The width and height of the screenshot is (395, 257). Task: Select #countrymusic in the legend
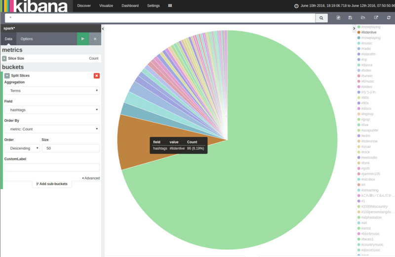(x=372, y=244)
